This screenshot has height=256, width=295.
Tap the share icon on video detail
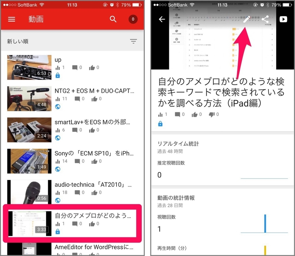(265, 19)
